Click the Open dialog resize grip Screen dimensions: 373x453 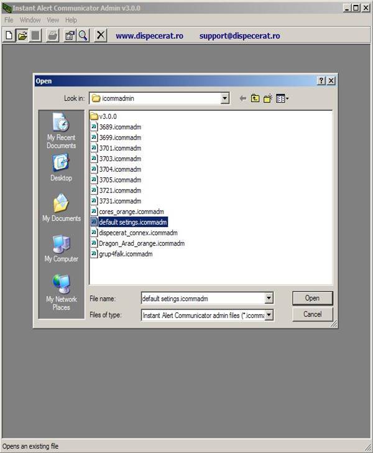pos(333,324)
